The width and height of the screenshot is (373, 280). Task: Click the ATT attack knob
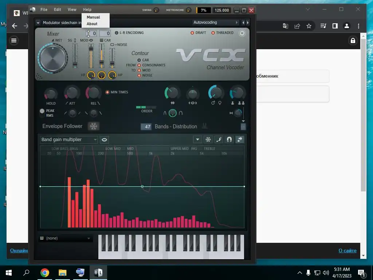point(72,93)
